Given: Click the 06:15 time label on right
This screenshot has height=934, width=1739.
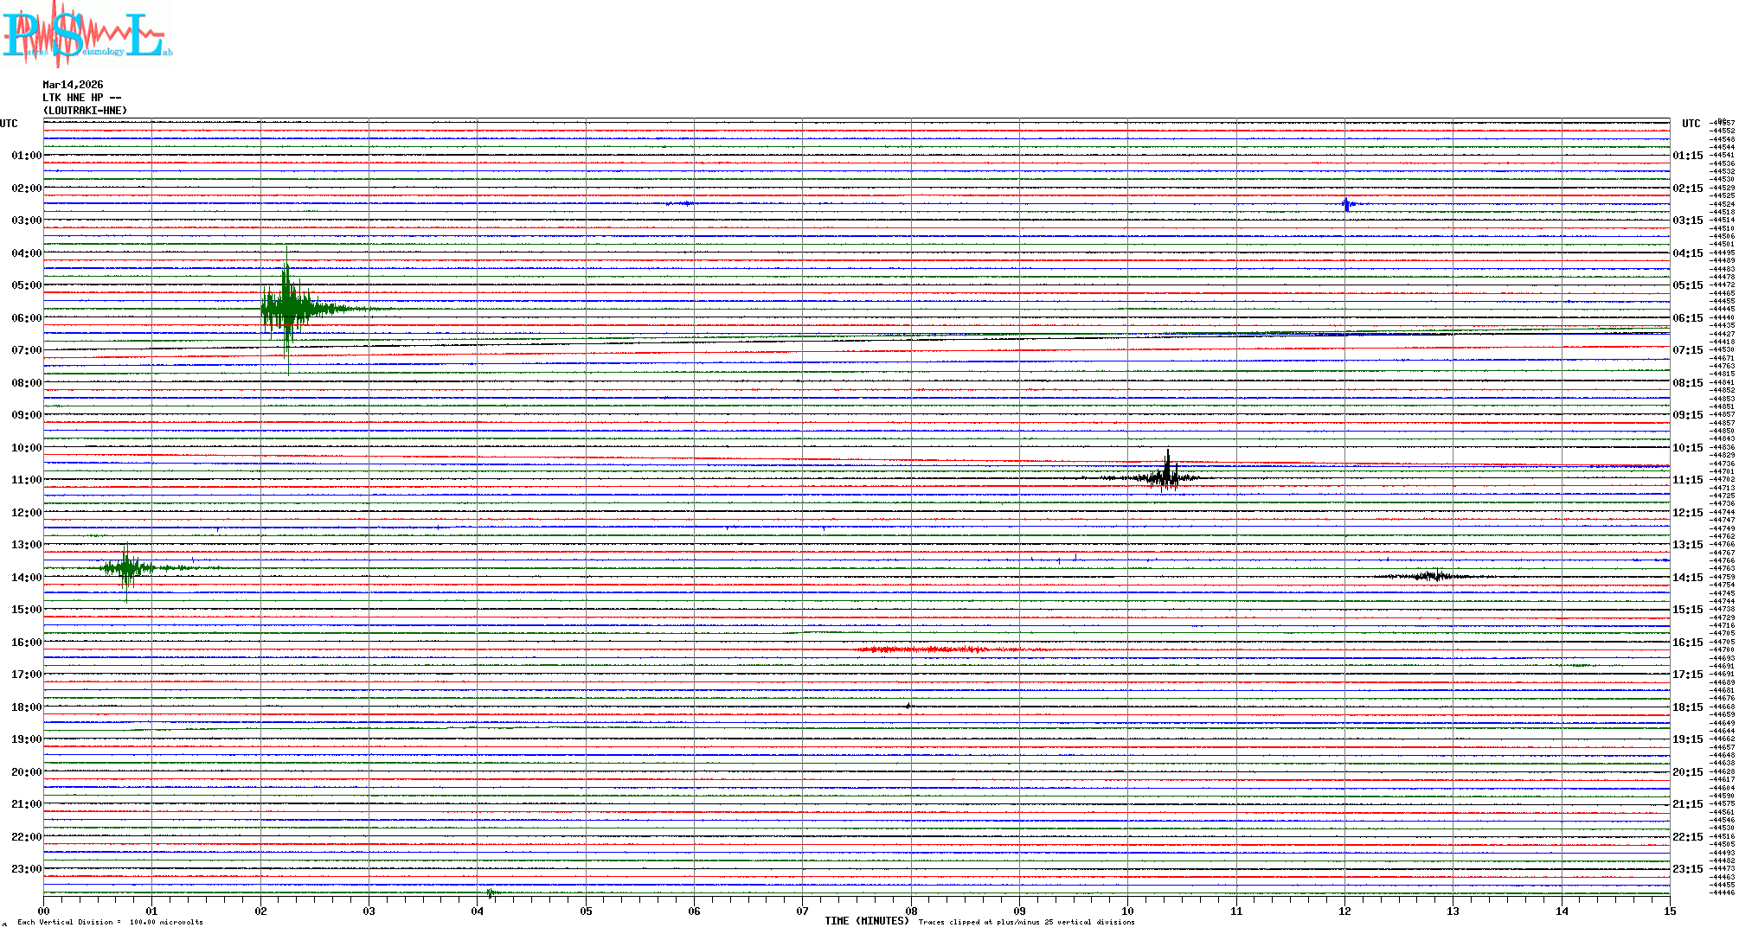Looking at the screenshot, I should pyautogui.click(x=1687, y=318).
